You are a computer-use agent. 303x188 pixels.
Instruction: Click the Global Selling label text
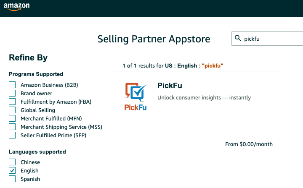(38, 110)
